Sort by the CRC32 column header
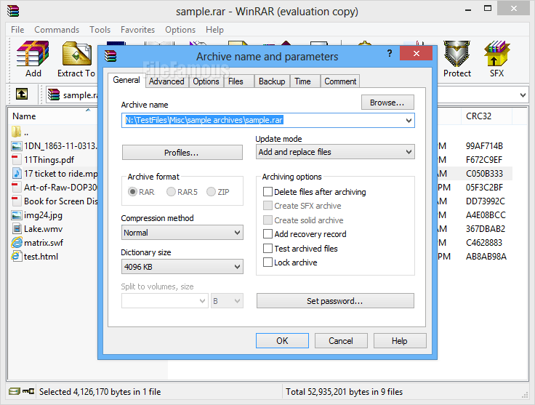The height and width of the screenshot is (405, 535). [486, 116]
